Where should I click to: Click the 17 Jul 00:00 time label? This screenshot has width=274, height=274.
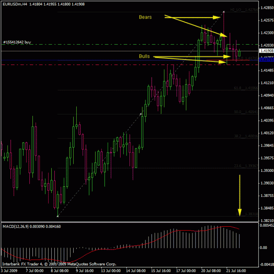point(186,271)
